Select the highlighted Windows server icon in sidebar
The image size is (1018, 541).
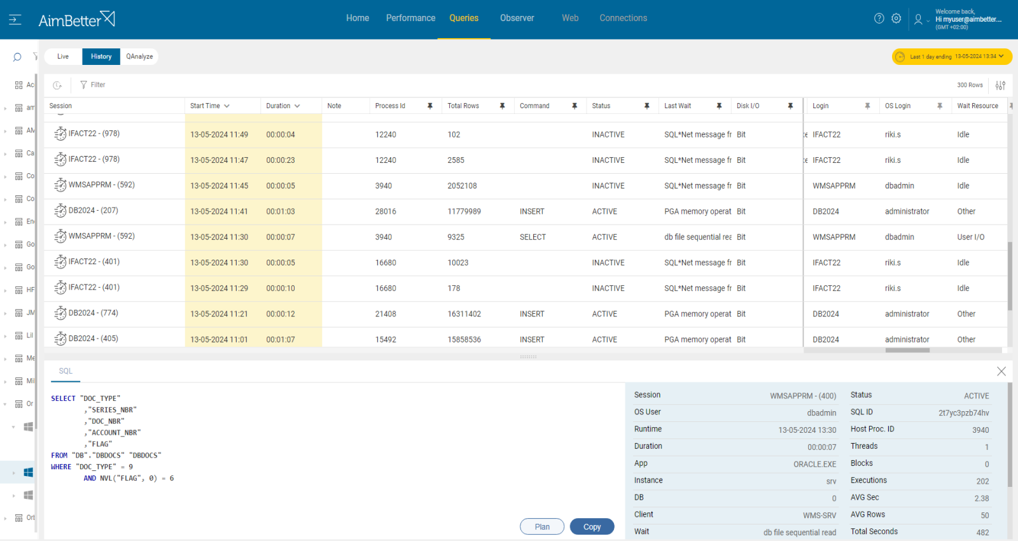[x=28, y=472]
